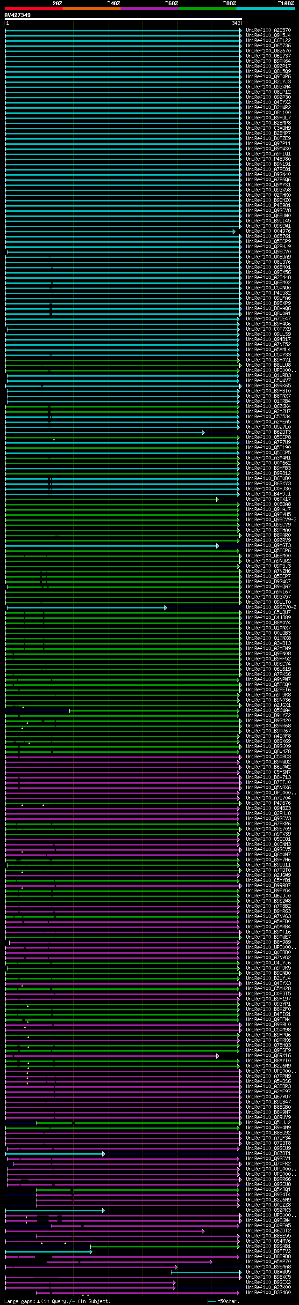Click the white query sequence bar

[123, 19]
